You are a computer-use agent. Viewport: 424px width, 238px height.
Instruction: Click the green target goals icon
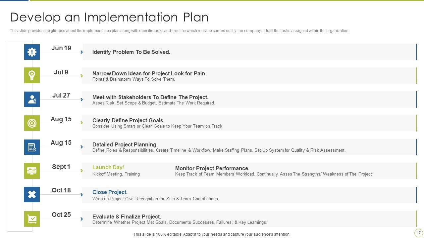click(x=32, y=123)
